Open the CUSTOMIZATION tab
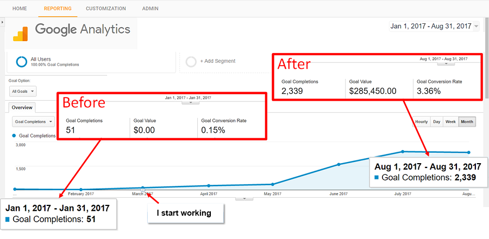 coord(105,9)
